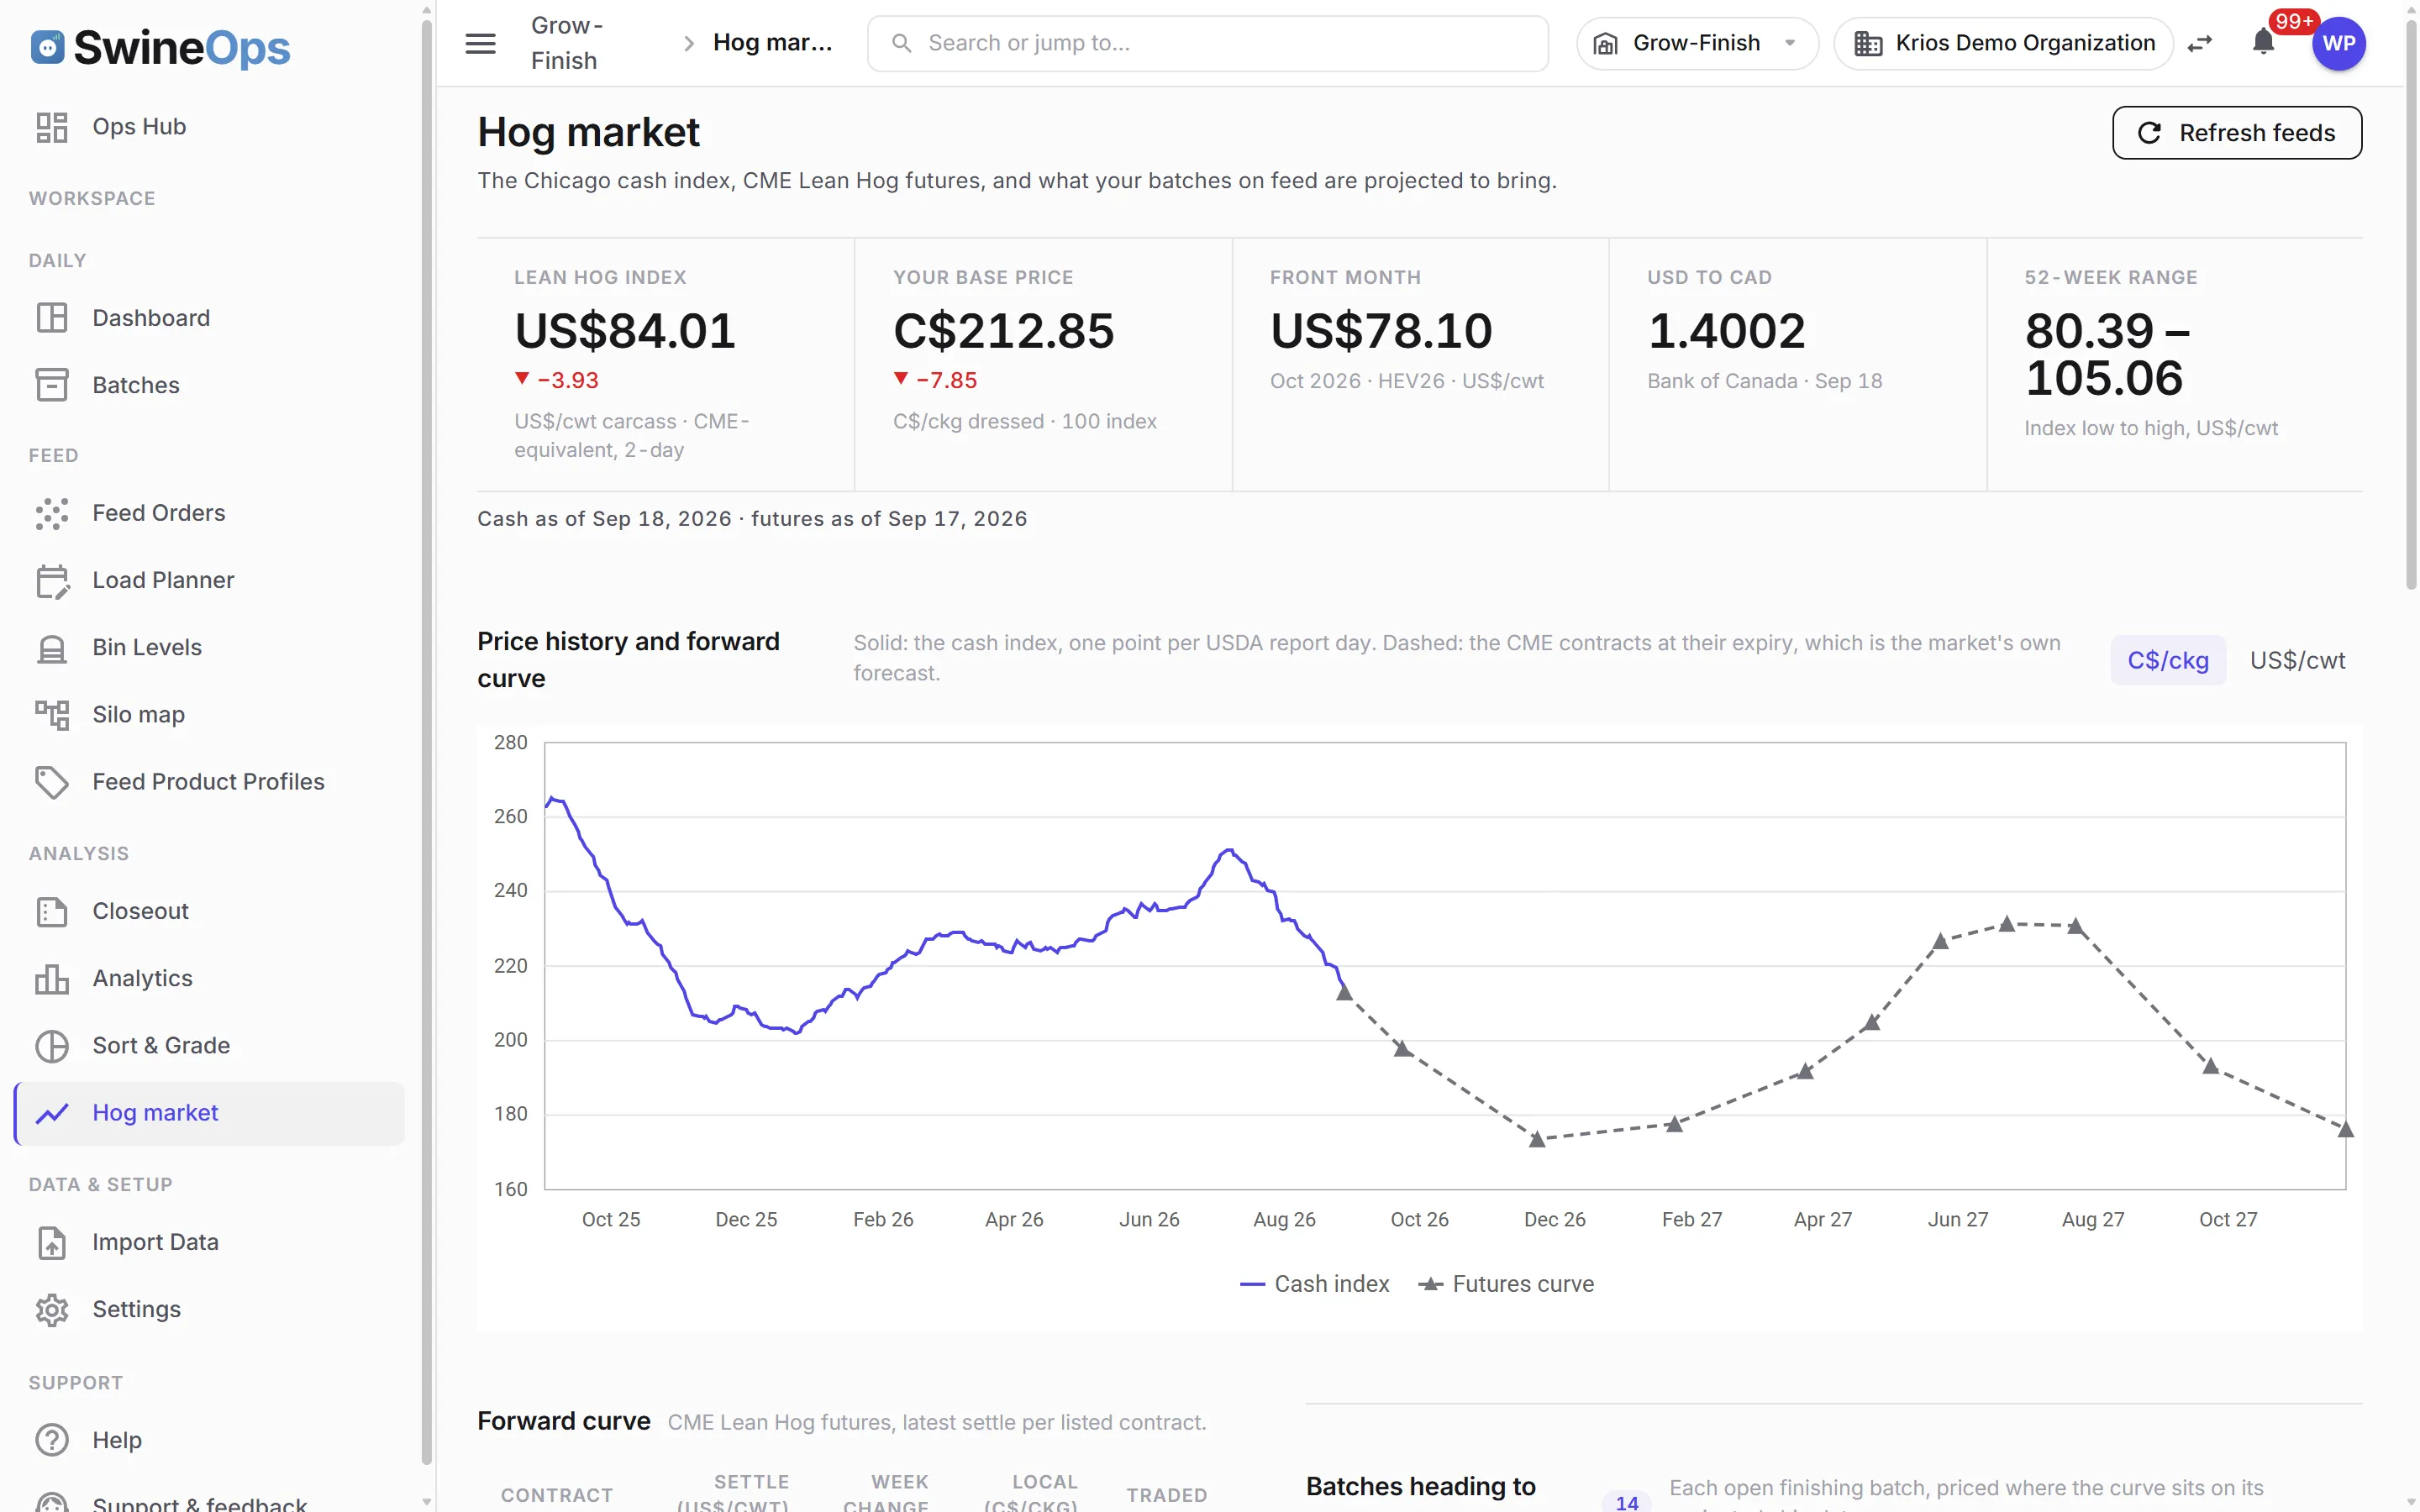Viewport: 2420px width, 1512px height.
Task: Toggle Cash index legend series
Action: coord(1314,1284)
